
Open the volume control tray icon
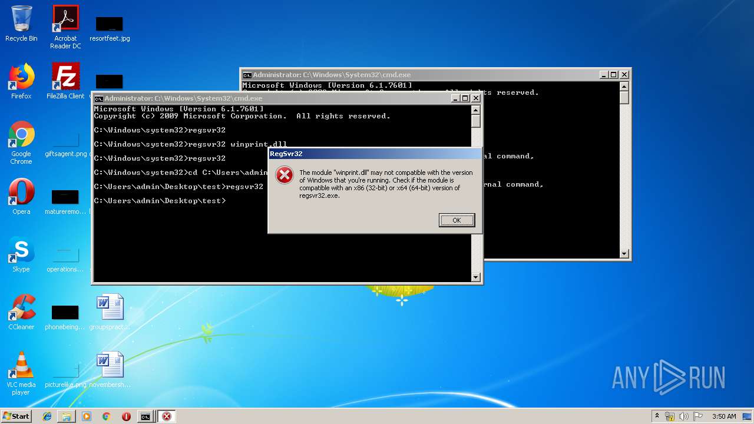(x=684, y=416)
